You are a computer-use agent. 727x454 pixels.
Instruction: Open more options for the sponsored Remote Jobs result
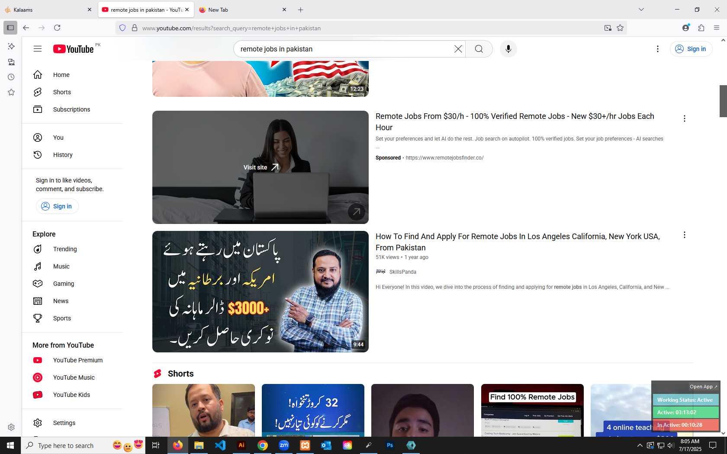[x=685, y=118]
